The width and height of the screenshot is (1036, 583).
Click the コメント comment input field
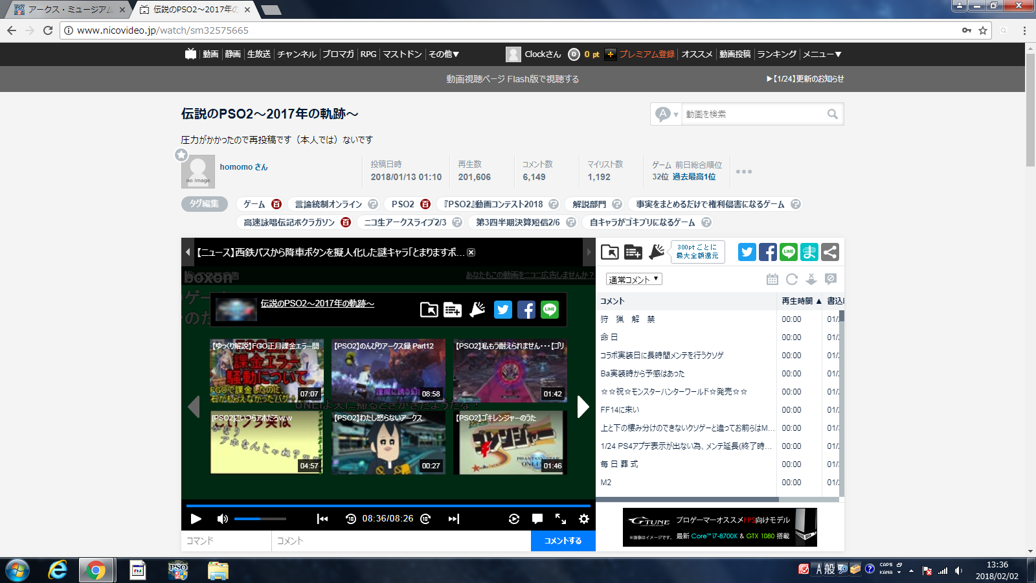401,541
